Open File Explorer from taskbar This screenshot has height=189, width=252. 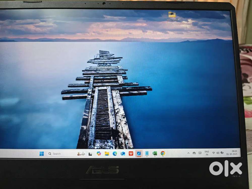[x=107, y=153]
